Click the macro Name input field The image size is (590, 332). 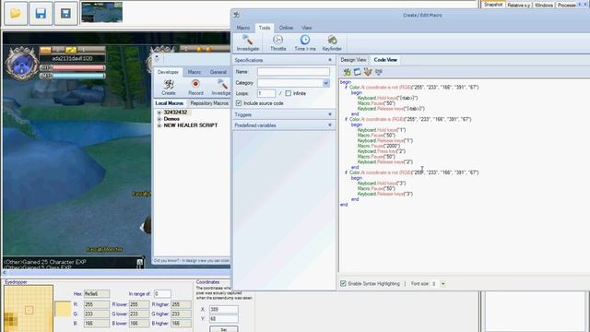[x=293, y=72]
